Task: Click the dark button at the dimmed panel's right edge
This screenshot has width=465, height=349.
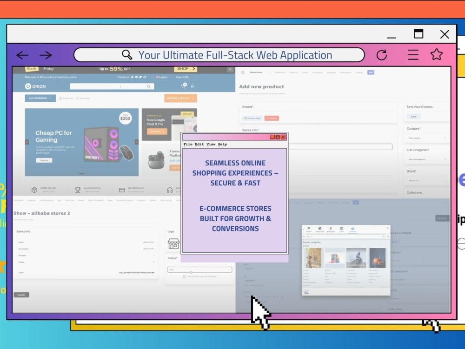Action: click(x=442, y=218)
